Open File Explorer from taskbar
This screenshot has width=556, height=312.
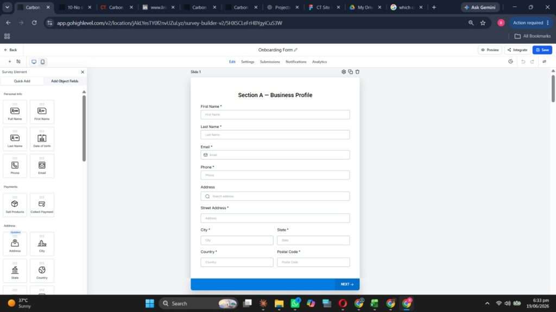click(279, 303)
